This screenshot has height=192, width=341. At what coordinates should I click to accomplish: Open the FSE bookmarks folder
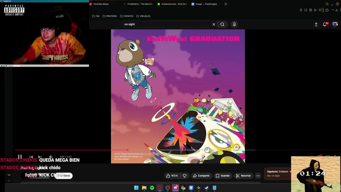pyautogui.click(x=96, y=16)
